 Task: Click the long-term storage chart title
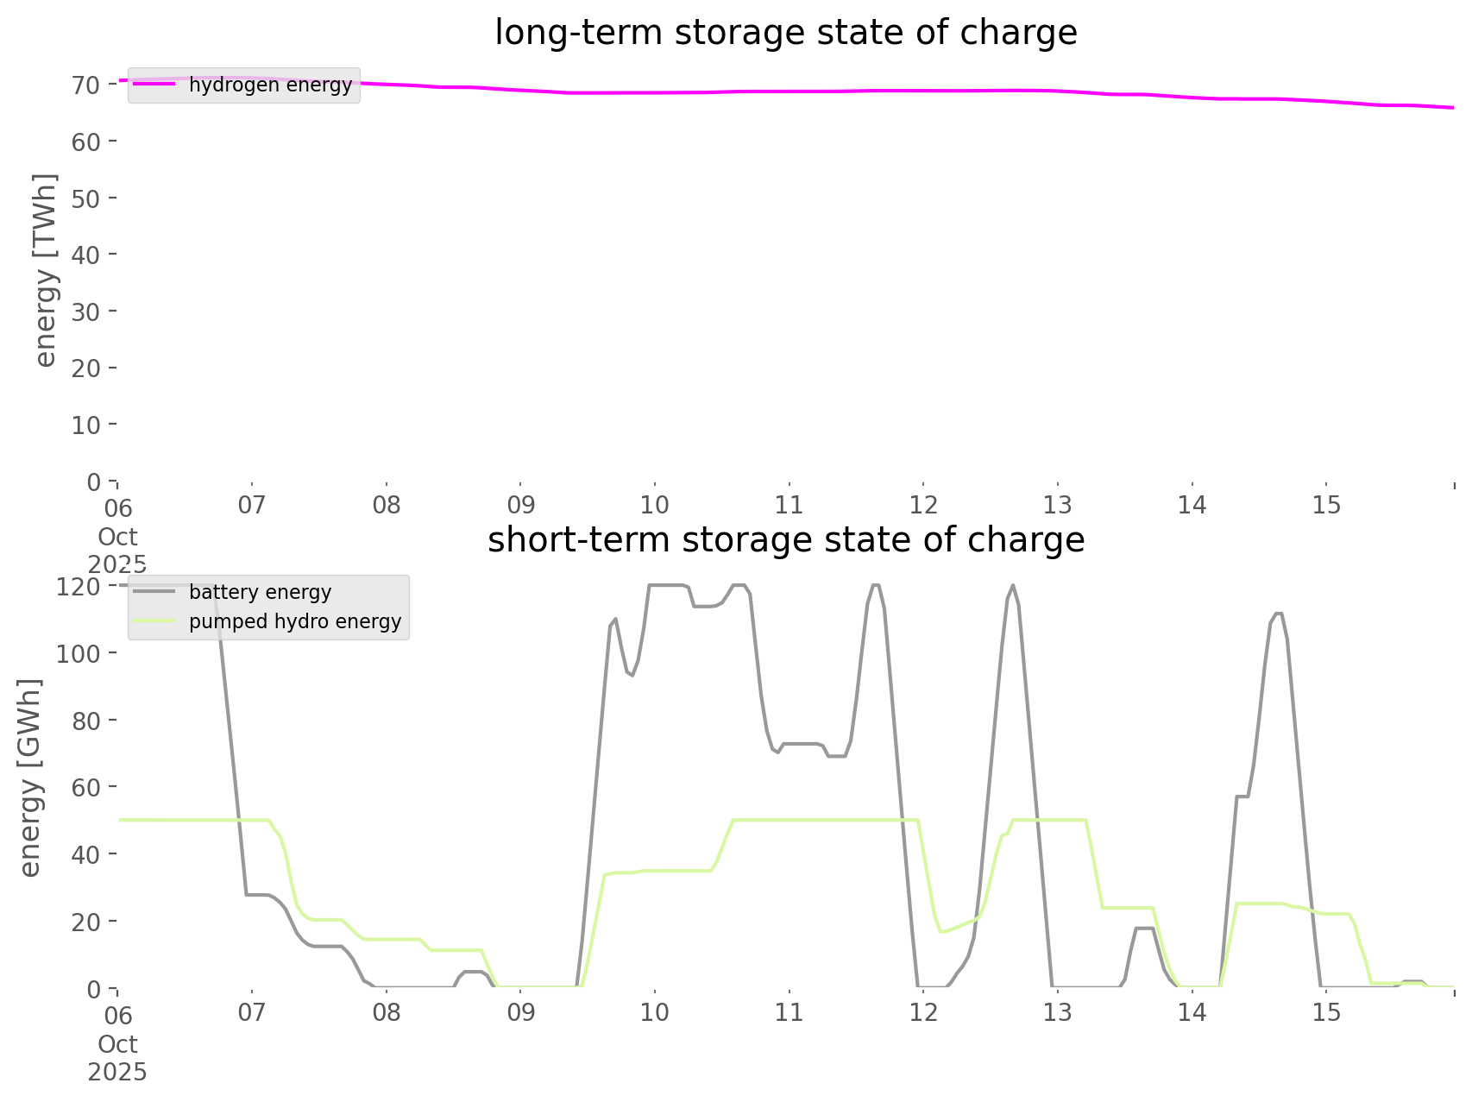click(785, 33)
